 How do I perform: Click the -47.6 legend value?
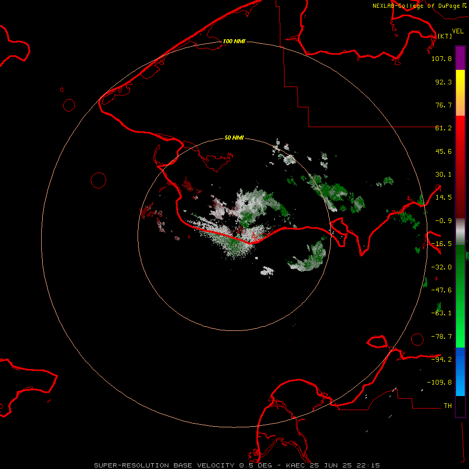[441, 290]
